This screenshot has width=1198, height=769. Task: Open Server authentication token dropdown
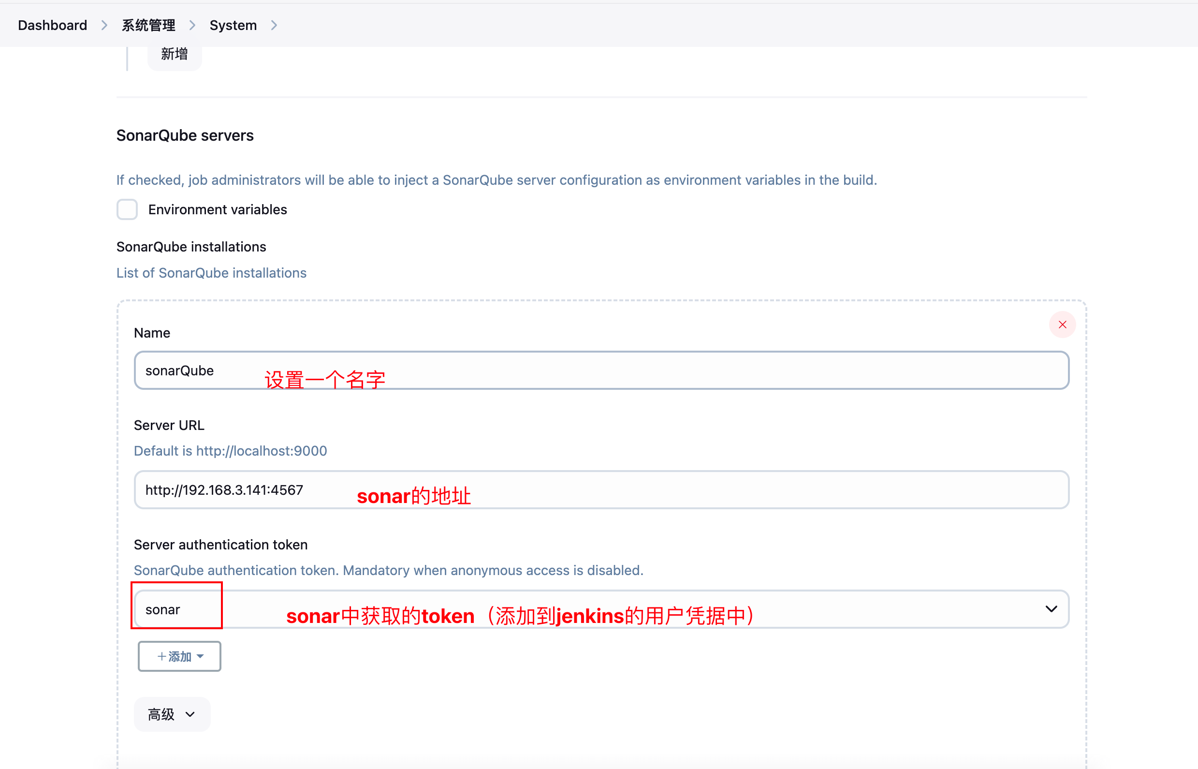[x=601, y=609]
